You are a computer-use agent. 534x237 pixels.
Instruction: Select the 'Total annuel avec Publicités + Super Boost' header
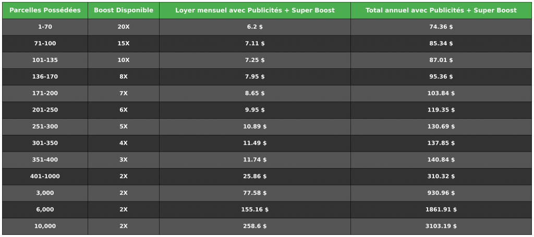point(441,10)
